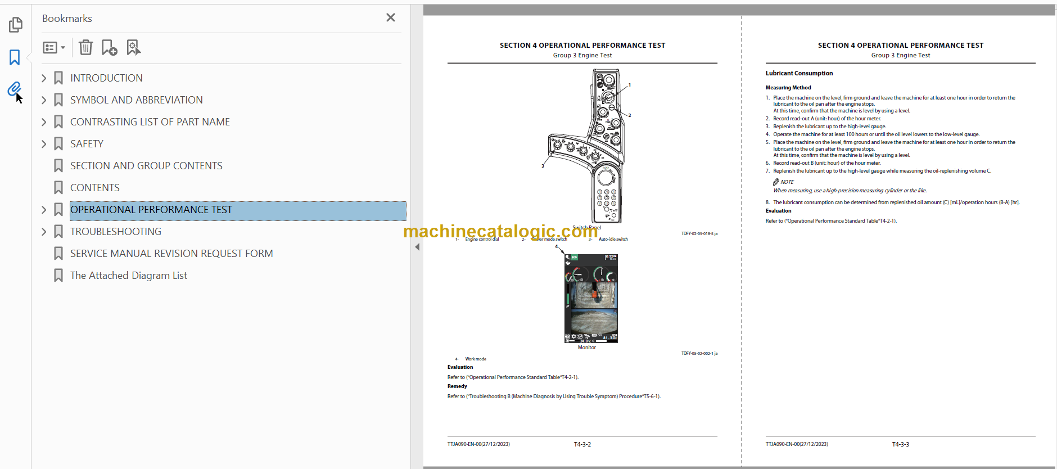Screen dimensions: 1057x469
Task: Find the current bookmark
Action: pyautogui.click(x=133, y=47)
